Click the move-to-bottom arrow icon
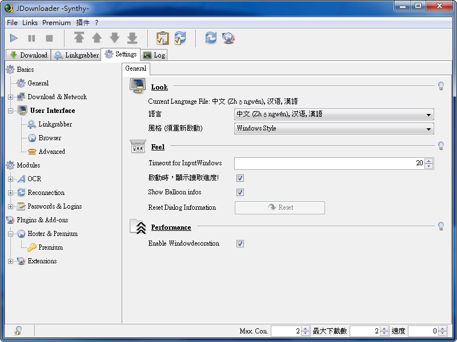 (132, 38)
